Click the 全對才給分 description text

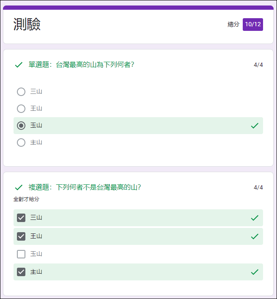[x=26, y=199]
